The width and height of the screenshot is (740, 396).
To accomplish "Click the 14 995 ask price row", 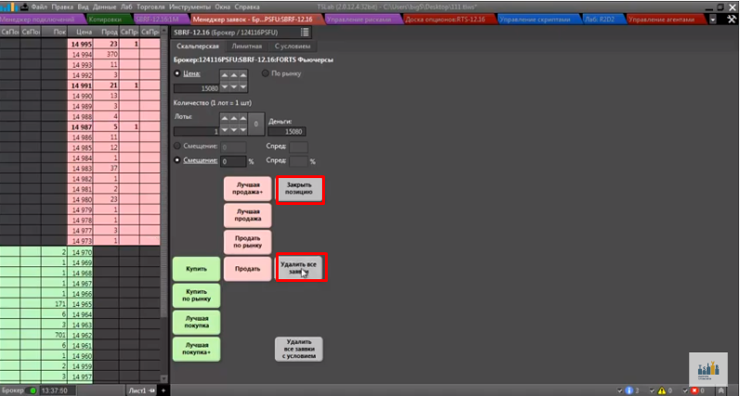I will (x=80, y=44).
